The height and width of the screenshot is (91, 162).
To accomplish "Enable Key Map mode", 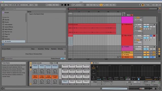I will tap(146, 5).
